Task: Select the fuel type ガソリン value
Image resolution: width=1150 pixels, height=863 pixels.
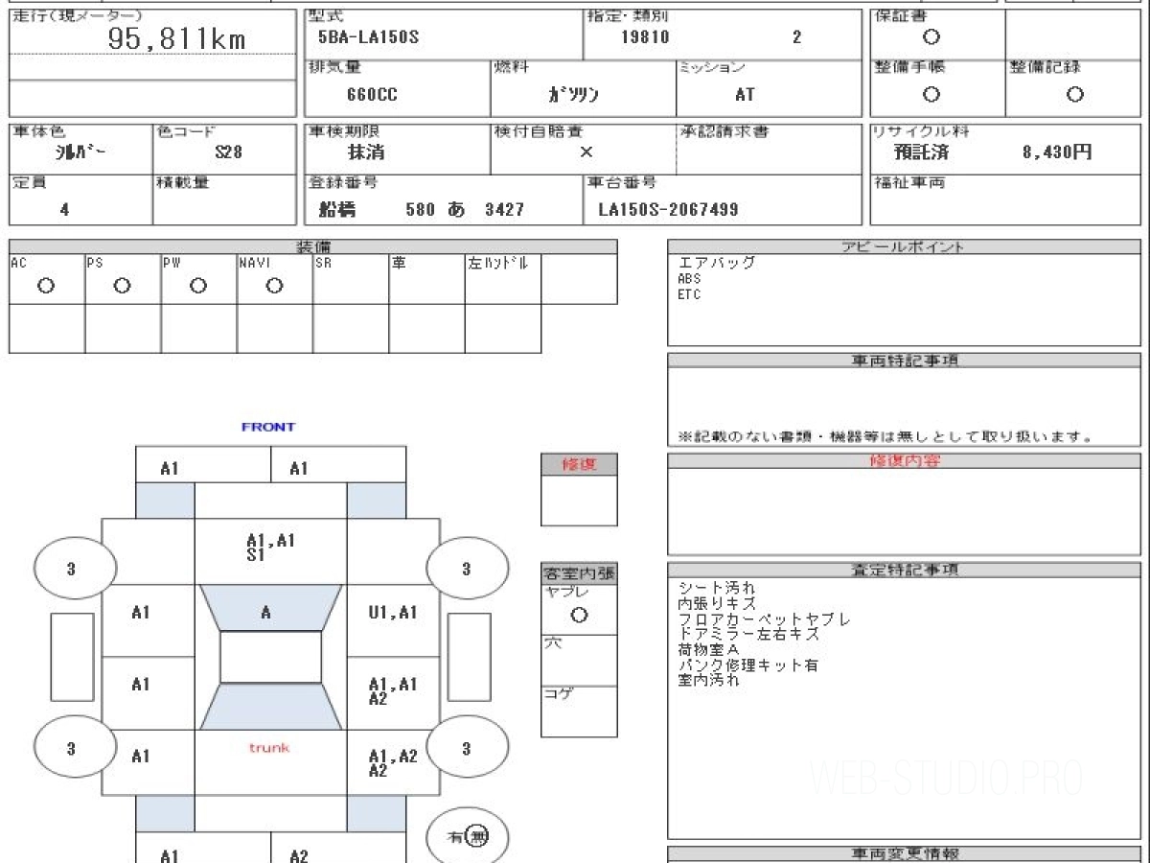Action: 573,95
